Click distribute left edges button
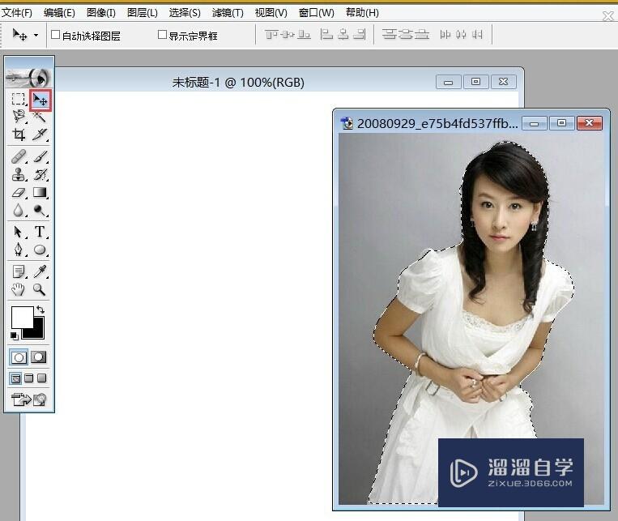Screen dimensions: 618x521 pos(445,35)
